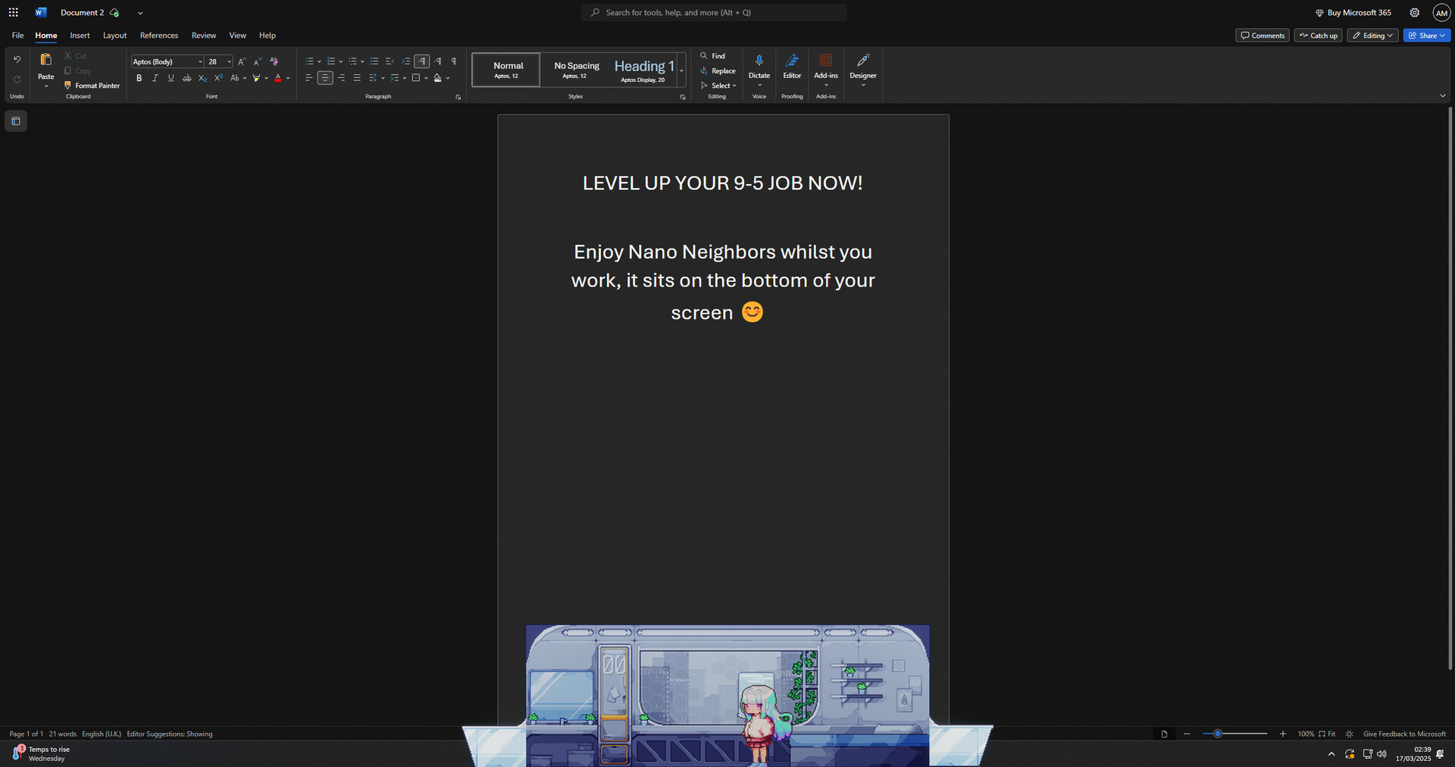Open the Comments pane
The image size is (1455, 767).
1263,36
